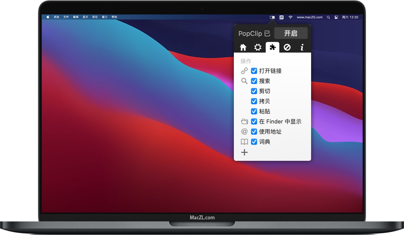Click the link icon beside 打开链接

[x=244, y=71]
